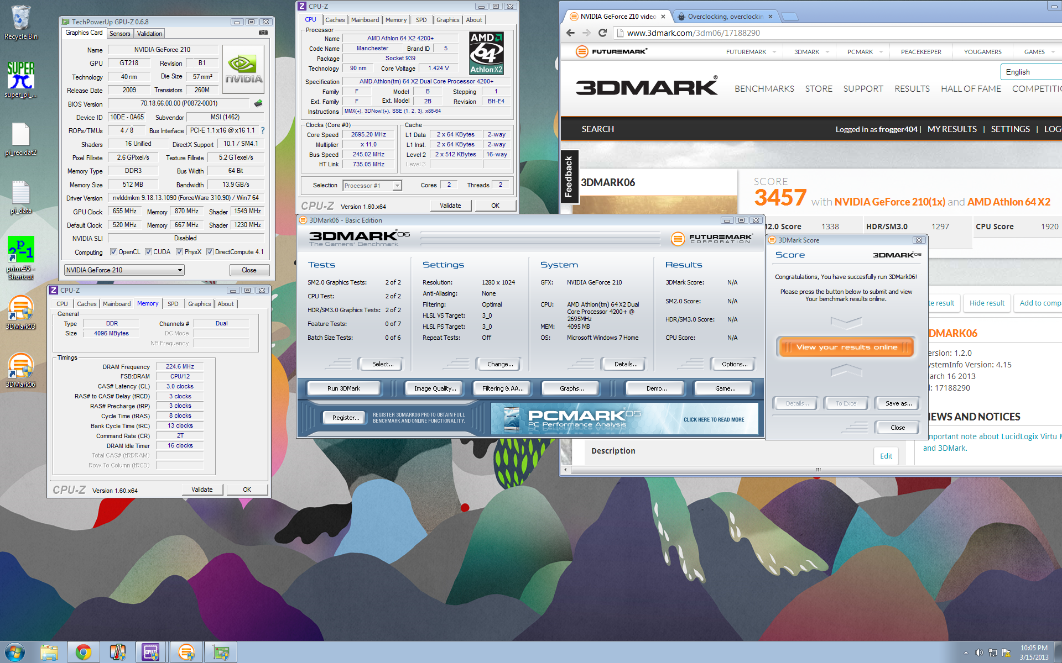Switch to the Validation tab in GPU-Z
Viewport: 1062px width, 663px height.
[150, 34]
